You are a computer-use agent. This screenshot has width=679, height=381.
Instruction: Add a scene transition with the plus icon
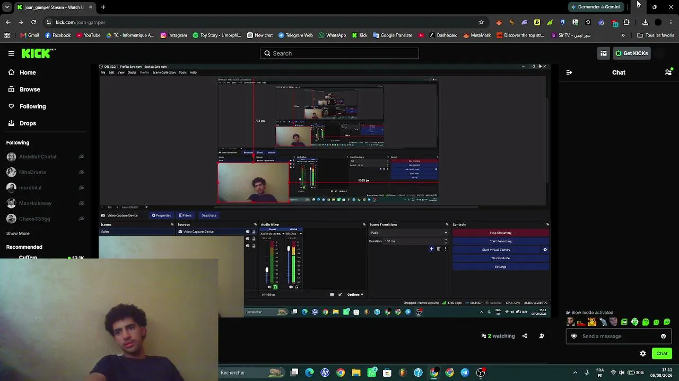click(x=431, y=249)
